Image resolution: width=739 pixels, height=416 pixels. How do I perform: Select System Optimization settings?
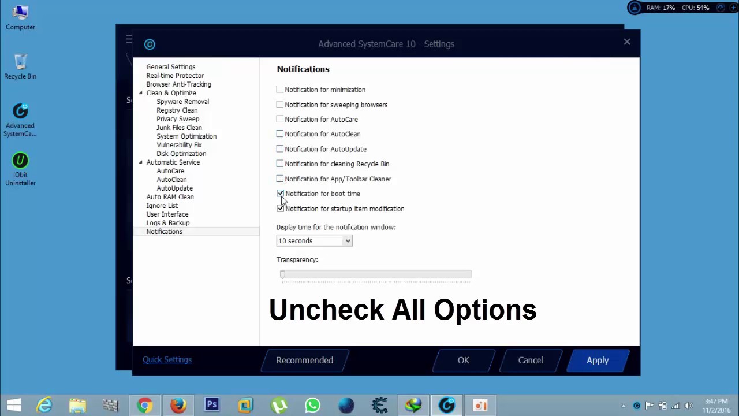[x=186, y=136]
